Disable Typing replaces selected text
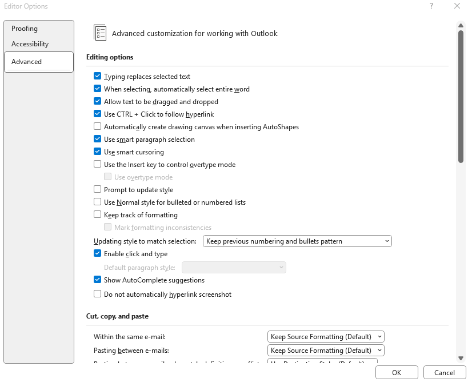468x382 pixels. pos(97,76)
